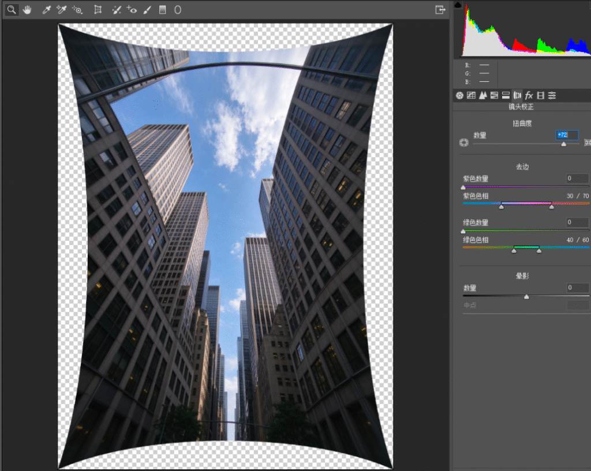The height and width of the screenshot is (471, 591).
Task: Click the '中点' label
Action: pyautogui.click(x=470, y=306)
